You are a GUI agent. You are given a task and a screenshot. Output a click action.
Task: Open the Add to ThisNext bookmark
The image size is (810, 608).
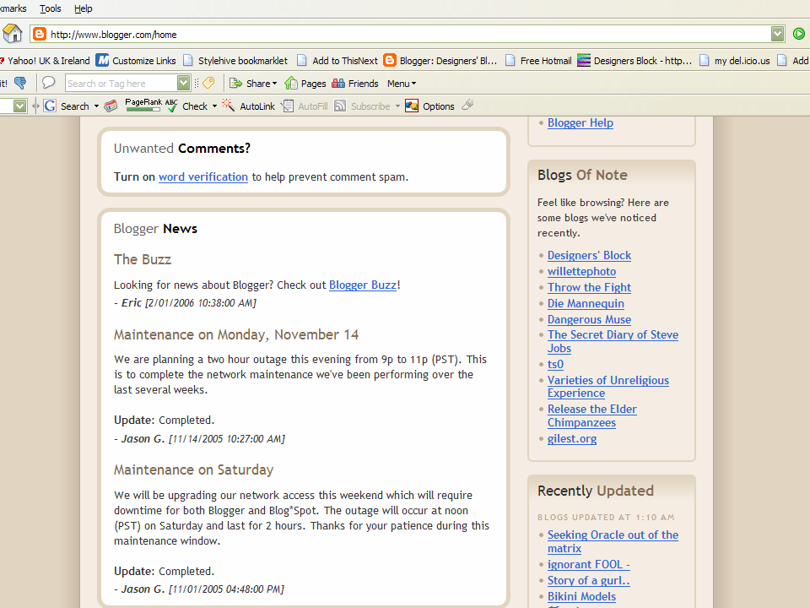coord(337,61)
